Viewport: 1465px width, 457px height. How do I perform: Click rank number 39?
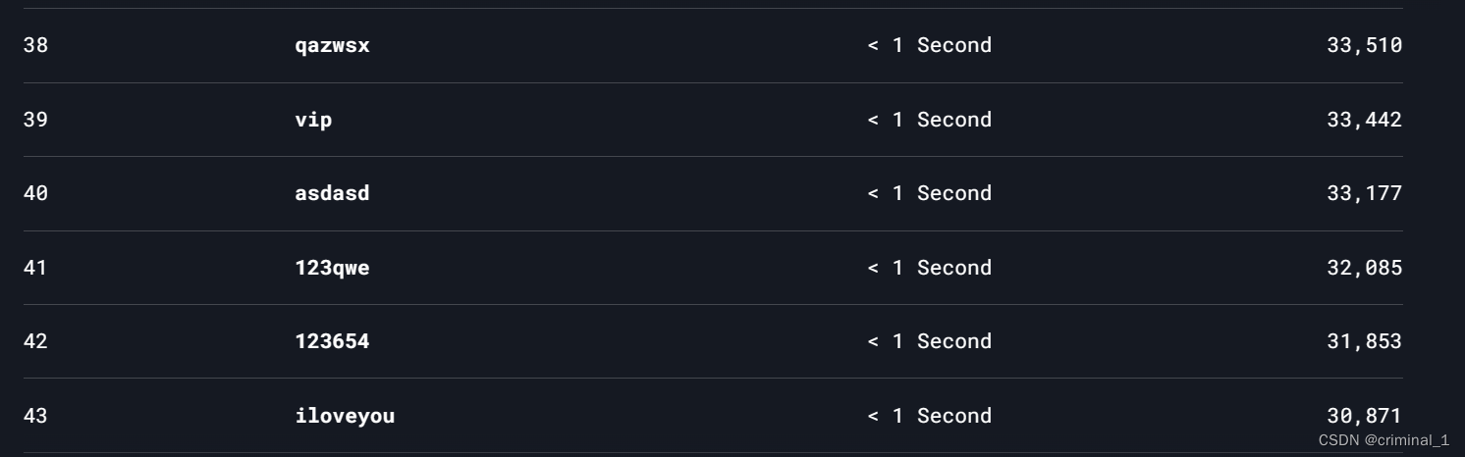35,120
